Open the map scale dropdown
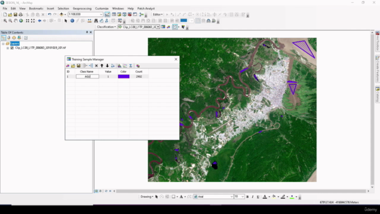The height and width of the screenshot is (214, 380). point(101,14)
